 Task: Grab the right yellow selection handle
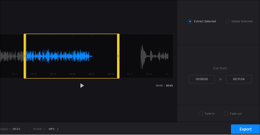click(118, 56)
